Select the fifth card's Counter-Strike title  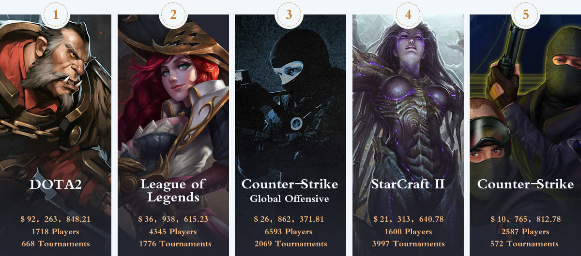click(x=525, y=184)
